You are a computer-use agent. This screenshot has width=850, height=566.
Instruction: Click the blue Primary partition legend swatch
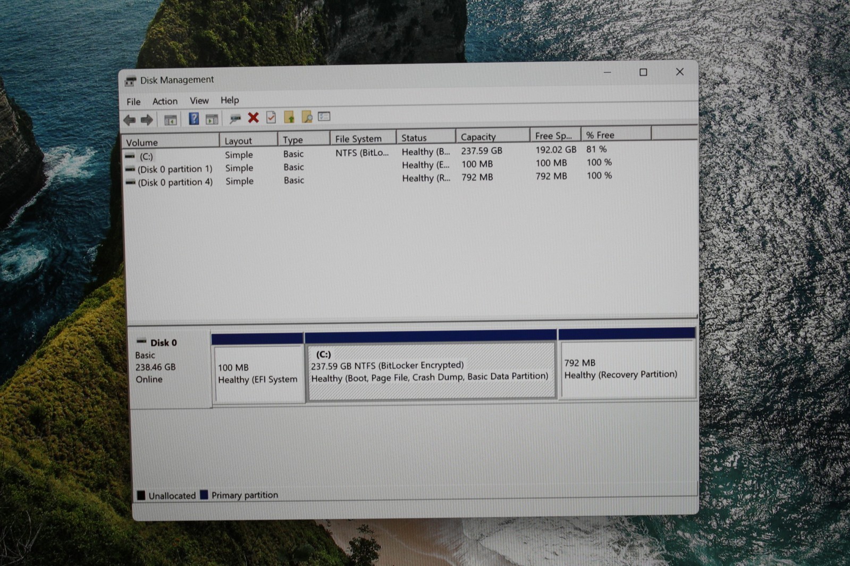click(204, 495)
